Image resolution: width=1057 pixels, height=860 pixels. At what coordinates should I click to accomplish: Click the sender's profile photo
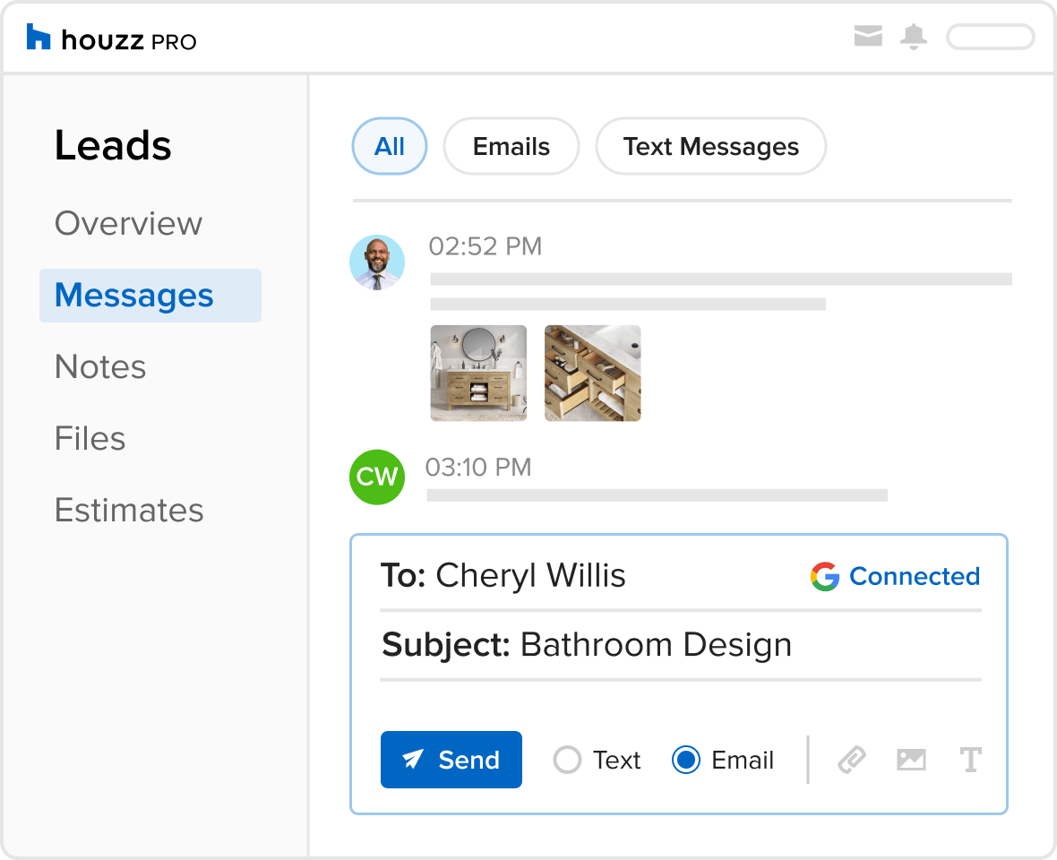click(376, 262)
